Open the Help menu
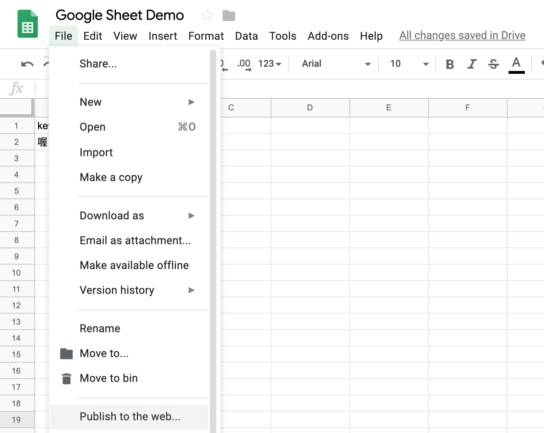 (x=371, y=36)
